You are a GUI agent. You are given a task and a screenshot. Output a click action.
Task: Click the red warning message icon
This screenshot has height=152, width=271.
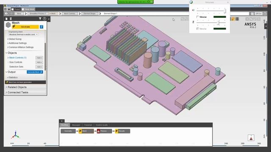click(251, 138)
